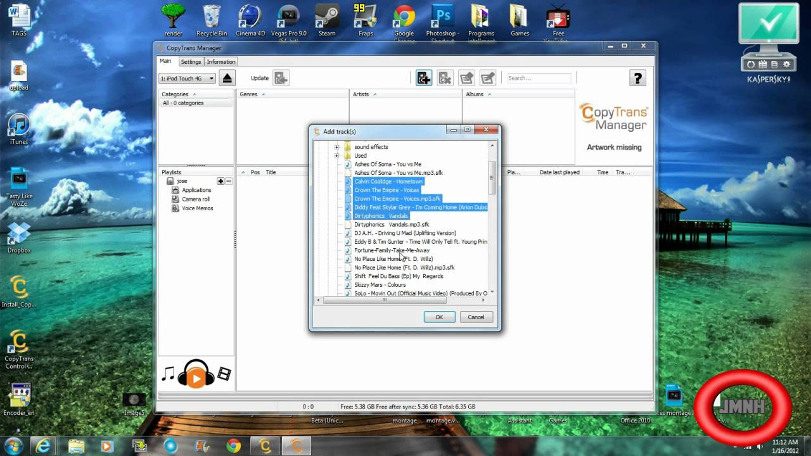Click the Date last played column header
Viewport: 811px width, 456px height.
[559, 172]
